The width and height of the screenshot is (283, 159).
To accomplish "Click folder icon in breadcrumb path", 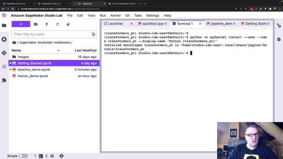I will pos(14,42).
